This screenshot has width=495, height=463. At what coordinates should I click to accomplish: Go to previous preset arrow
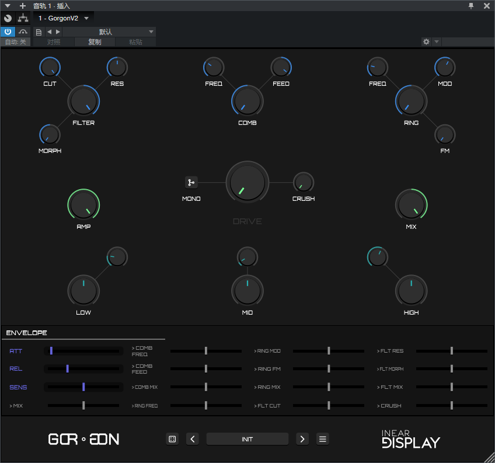click(x=193, y=439)
